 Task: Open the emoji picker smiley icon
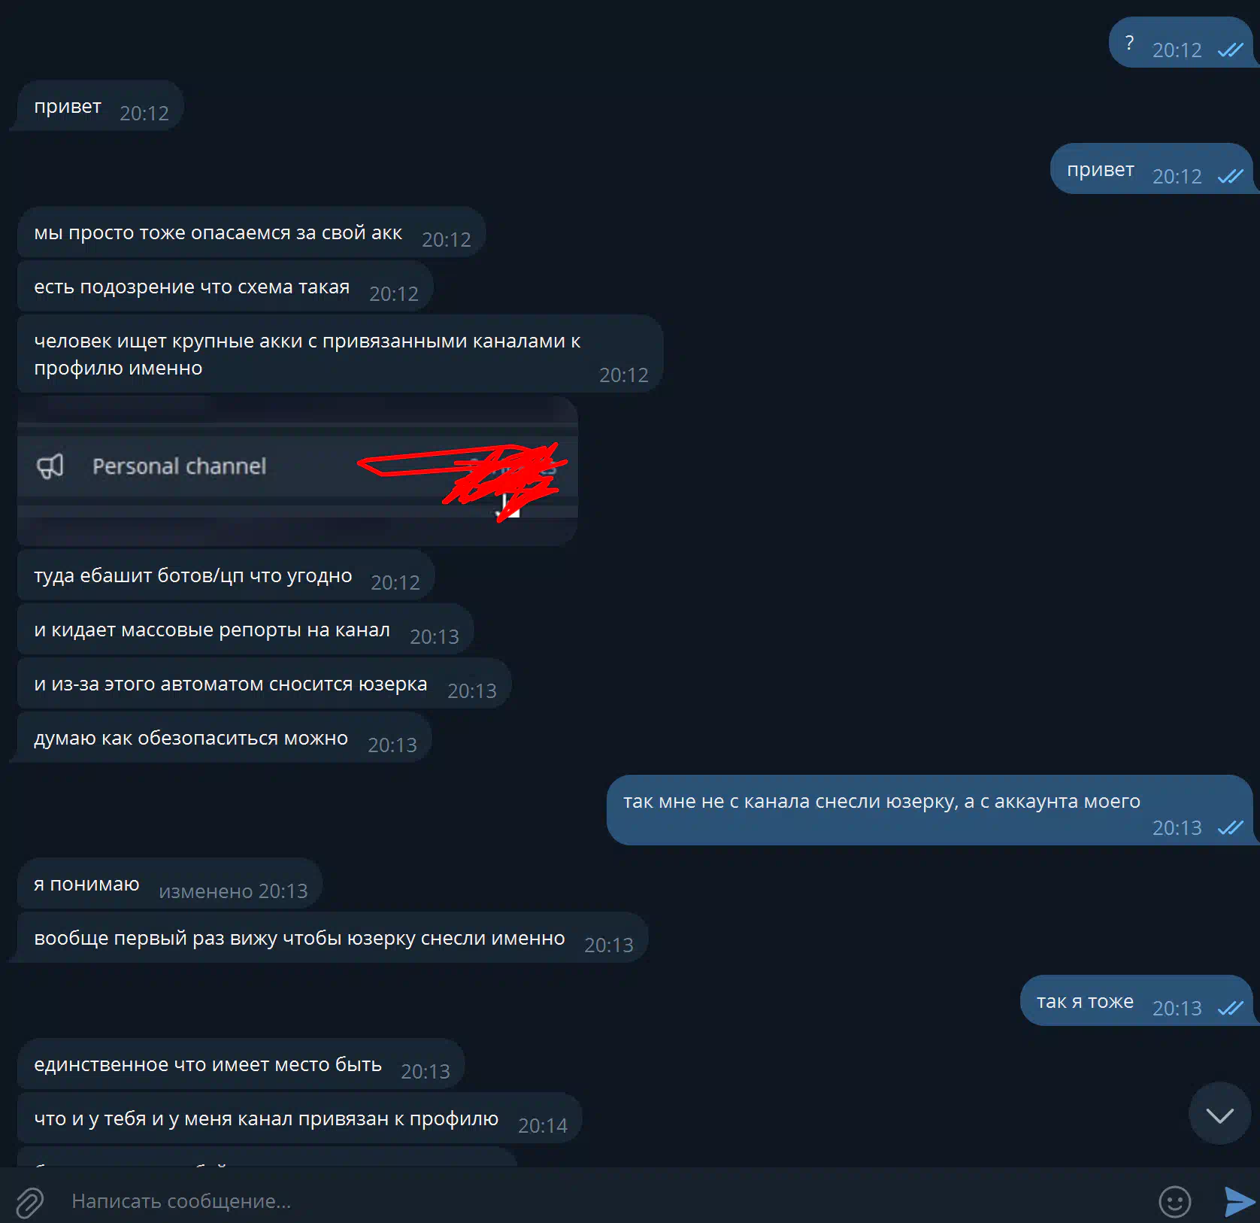click(x=1174, y=1201)
